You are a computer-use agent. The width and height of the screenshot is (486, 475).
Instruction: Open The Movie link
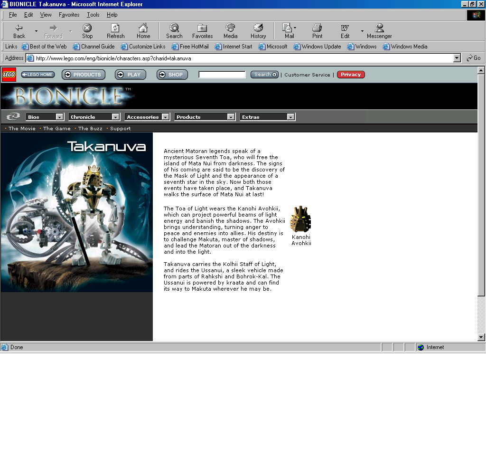tap(22, 128)
